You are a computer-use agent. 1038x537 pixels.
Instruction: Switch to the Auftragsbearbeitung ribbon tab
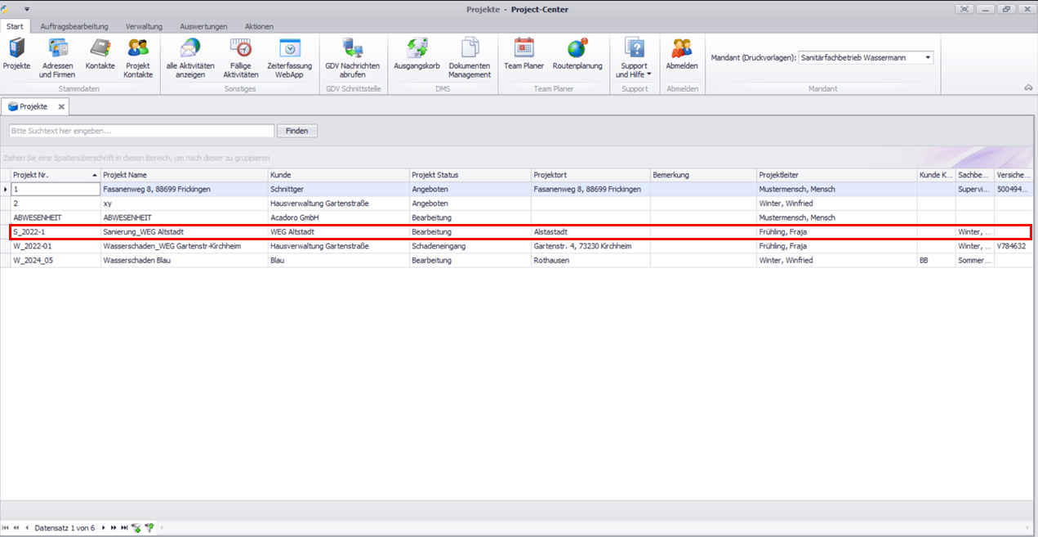click(74, 27)
